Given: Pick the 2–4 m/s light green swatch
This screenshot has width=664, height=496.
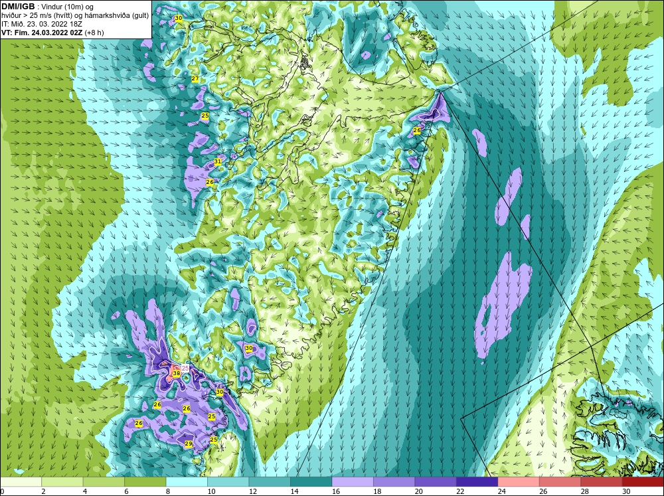Looking at the screenshot, I should coord(62,481).
